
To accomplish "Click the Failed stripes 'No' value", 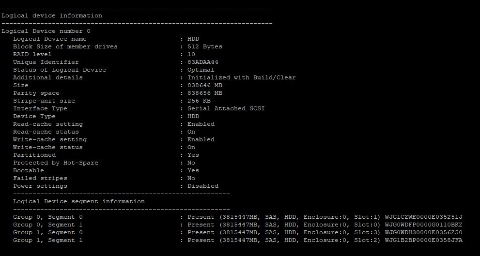I will (191, 178).
